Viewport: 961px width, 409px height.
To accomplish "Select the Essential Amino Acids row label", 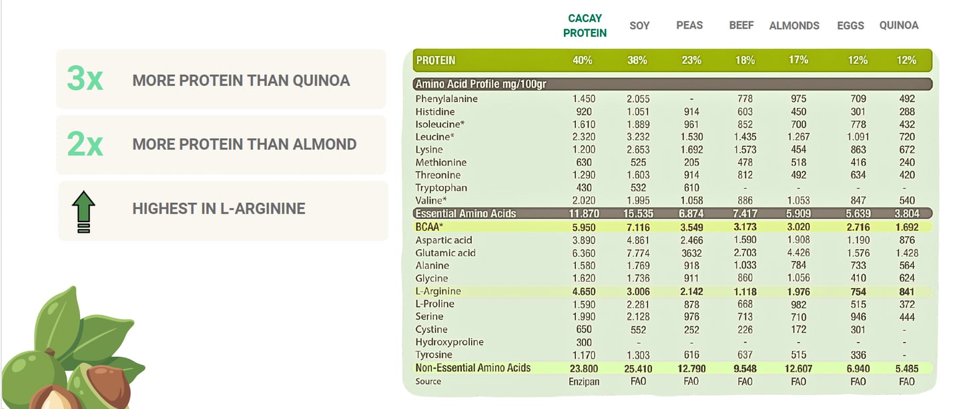I will (465, 214).
